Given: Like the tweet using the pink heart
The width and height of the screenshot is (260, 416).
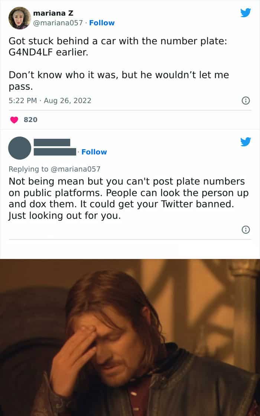Looking at the screenshot, I should (x=14, y=120).
